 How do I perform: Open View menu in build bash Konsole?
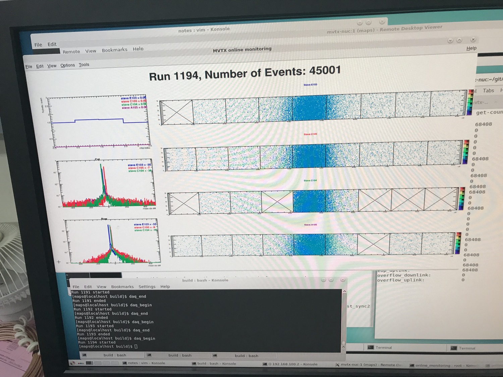click(101, 287)
